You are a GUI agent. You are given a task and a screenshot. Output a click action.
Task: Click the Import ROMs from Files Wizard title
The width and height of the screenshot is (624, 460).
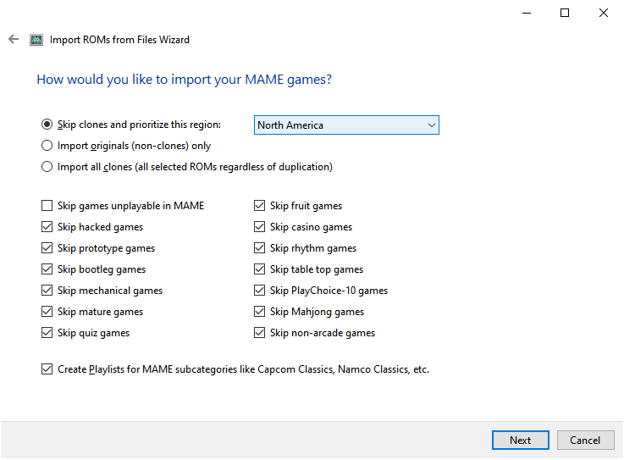point(119,40)
